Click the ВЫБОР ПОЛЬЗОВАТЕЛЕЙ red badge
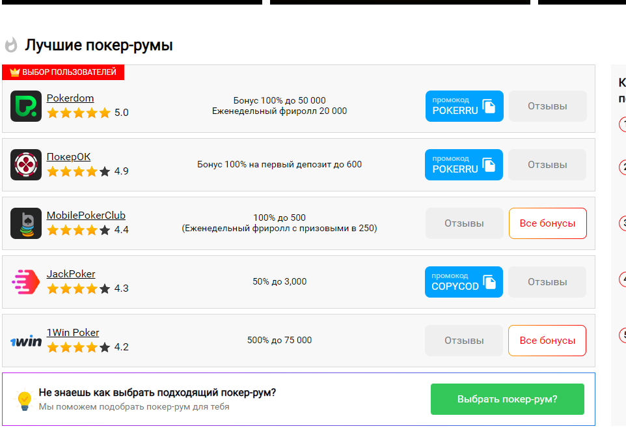Screen dimensions: 626x435 tap(63, 72)
